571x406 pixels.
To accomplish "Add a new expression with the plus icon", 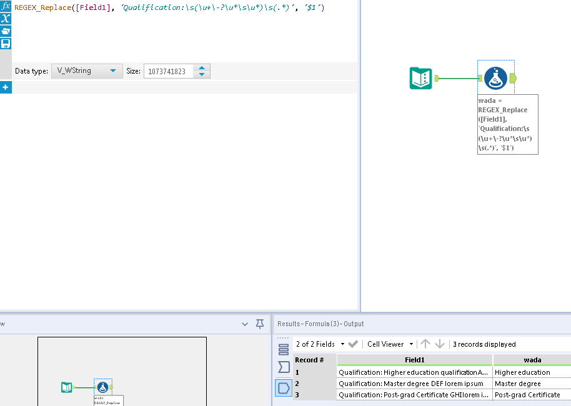I will (x=6, y=87).
